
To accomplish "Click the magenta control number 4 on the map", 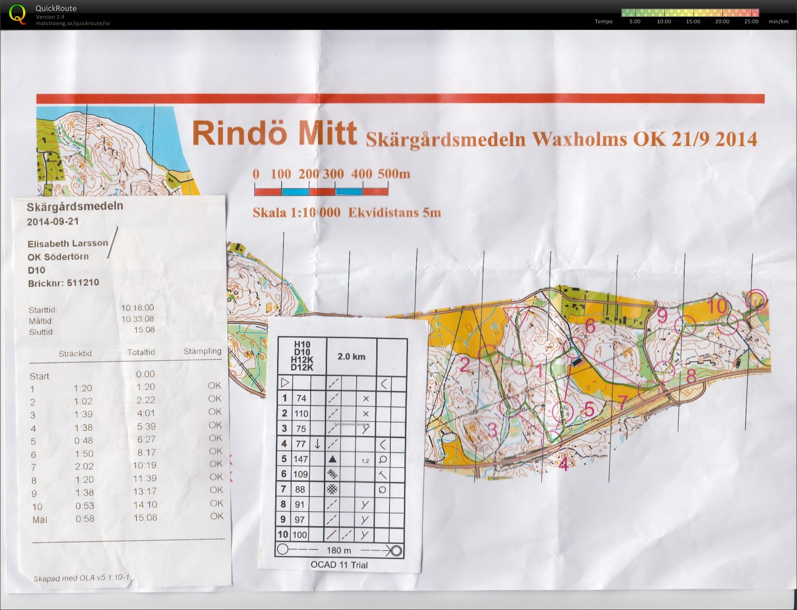I will tap(563, 465).
